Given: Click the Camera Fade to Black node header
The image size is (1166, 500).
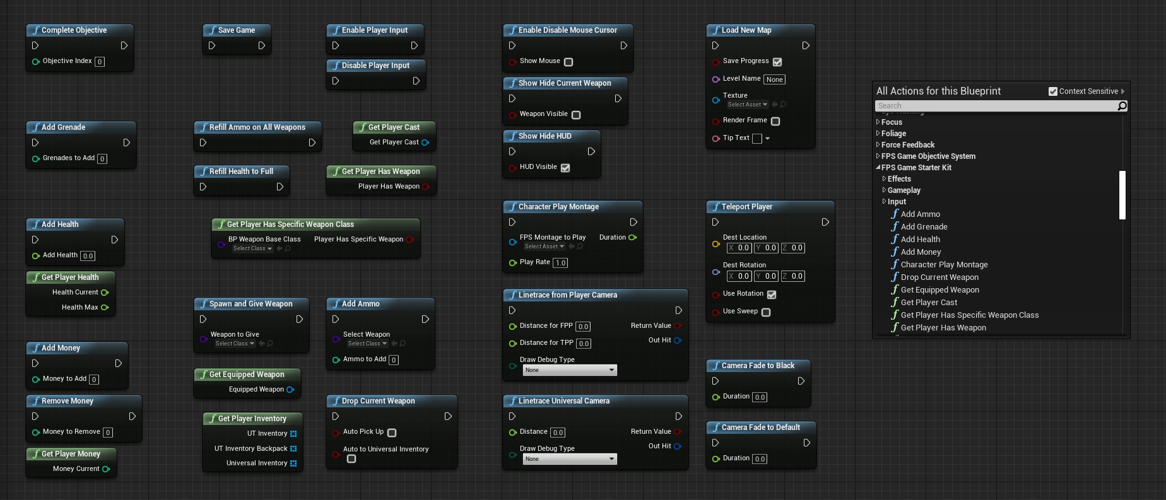Looking at the screenshot, I should (758, 366).
